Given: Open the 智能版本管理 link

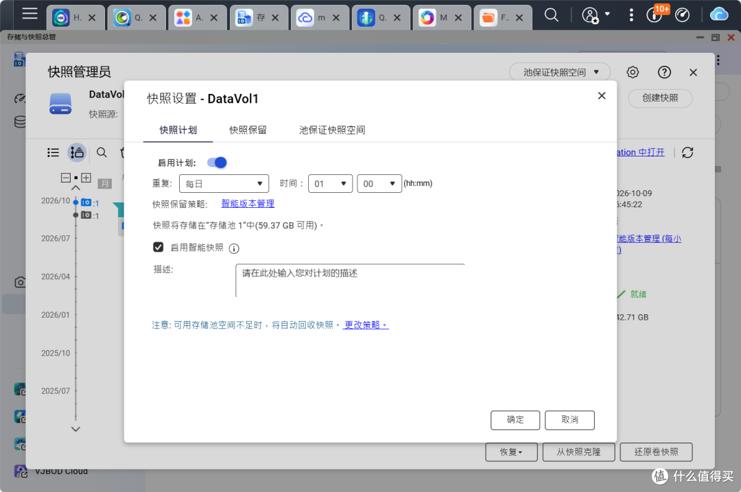Looking at the screenshot, I should (x=248, y=204).
